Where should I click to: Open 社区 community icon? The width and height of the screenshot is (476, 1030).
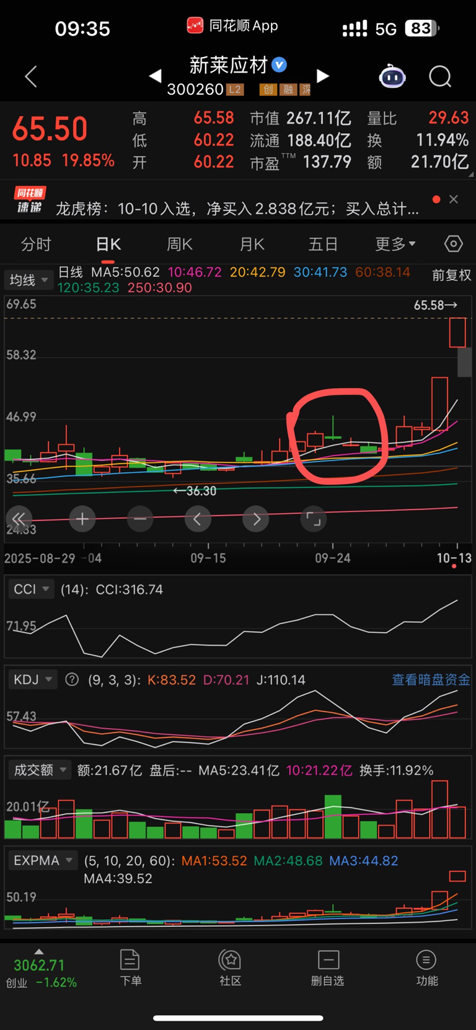pyautogui.click(x=230, y=967)
